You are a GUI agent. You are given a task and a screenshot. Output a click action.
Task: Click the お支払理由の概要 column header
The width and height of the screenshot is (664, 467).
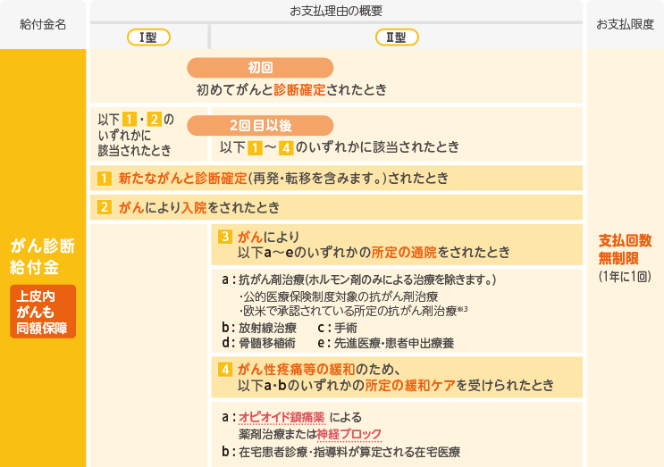click(336, 10)
